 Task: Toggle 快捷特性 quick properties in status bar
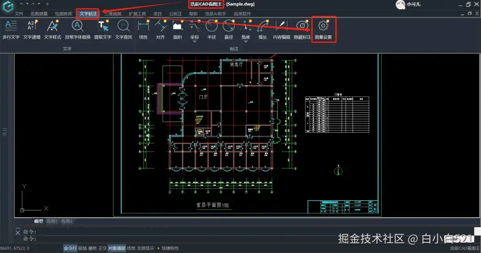[x=170, y=248]
